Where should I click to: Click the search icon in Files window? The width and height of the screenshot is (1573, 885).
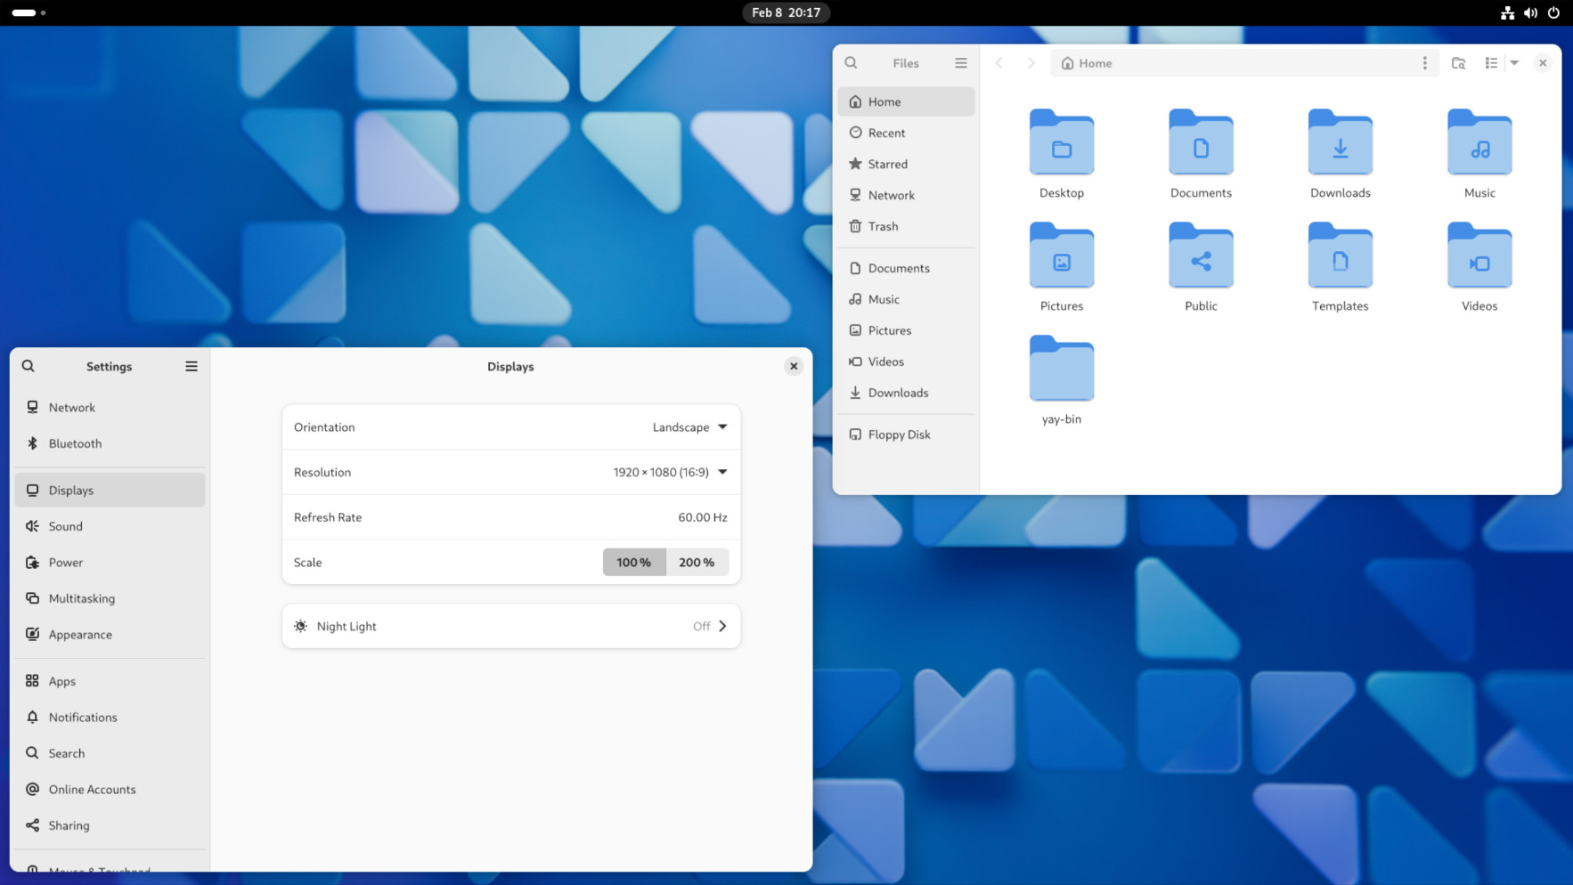[x=851, y=63]
